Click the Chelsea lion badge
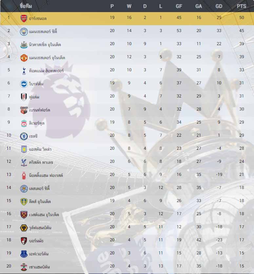254x274 pixels. pyautogui.click(x=24, y=136)
